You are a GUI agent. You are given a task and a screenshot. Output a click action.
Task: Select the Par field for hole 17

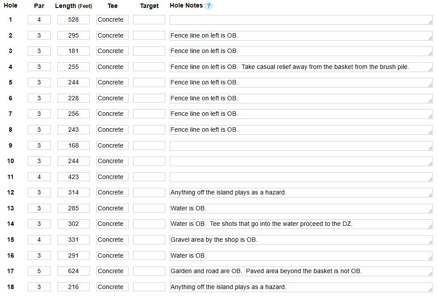click(x=39, y=271)
